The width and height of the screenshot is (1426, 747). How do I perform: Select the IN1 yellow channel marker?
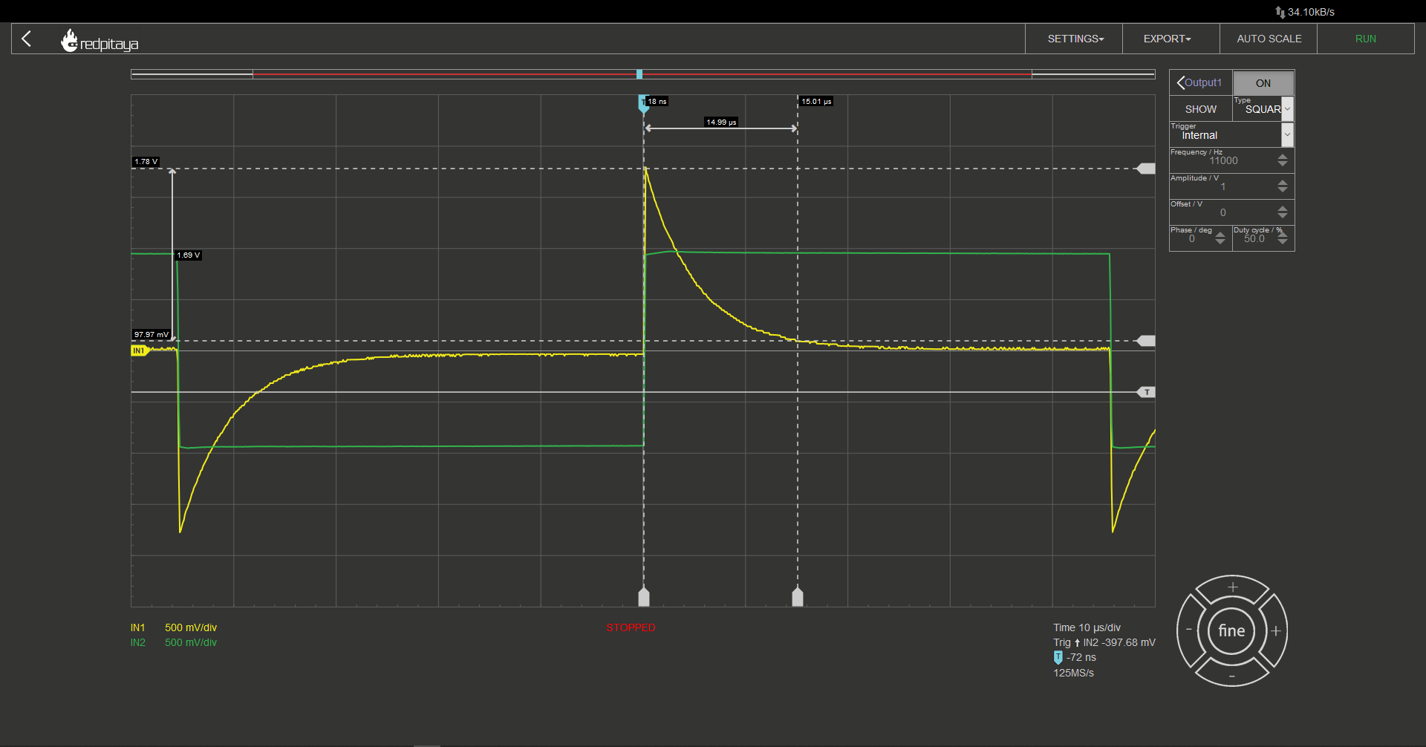(140, 350)
